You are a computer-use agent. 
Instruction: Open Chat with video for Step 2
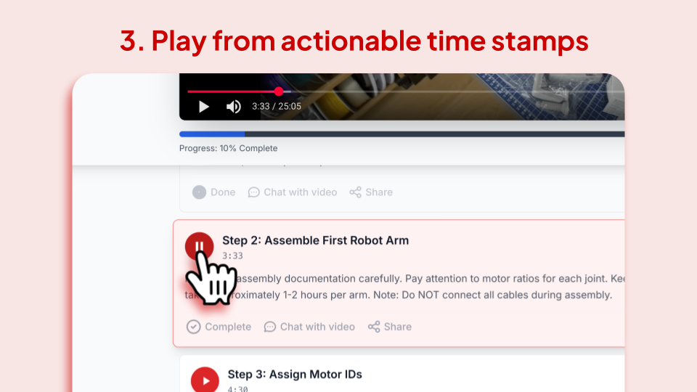(309, 327)
